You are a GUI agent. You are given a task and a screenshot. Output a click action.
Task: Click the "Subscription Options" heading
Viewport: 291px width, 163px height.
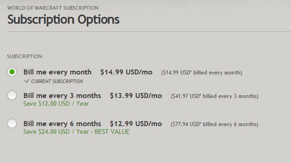(x=63, y=20)
